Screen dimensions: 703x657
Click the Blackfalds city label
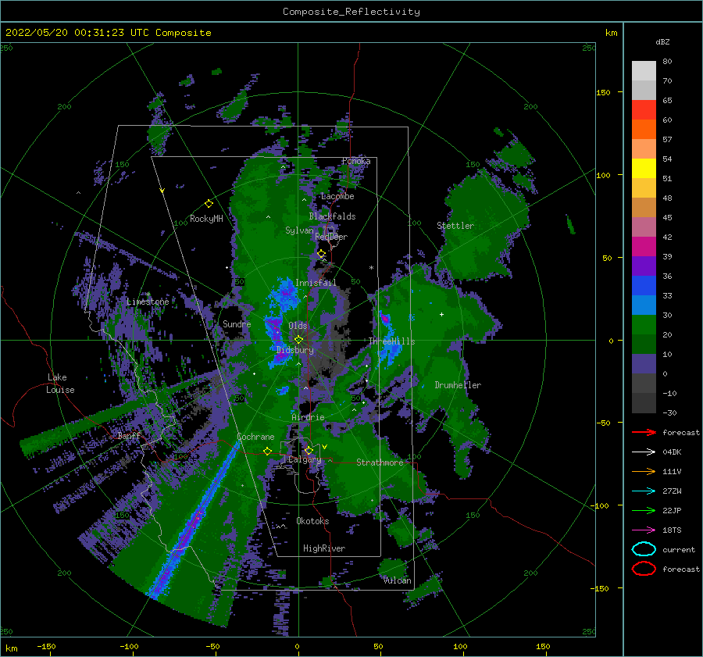pyautogui.click(x=332, y=216)
